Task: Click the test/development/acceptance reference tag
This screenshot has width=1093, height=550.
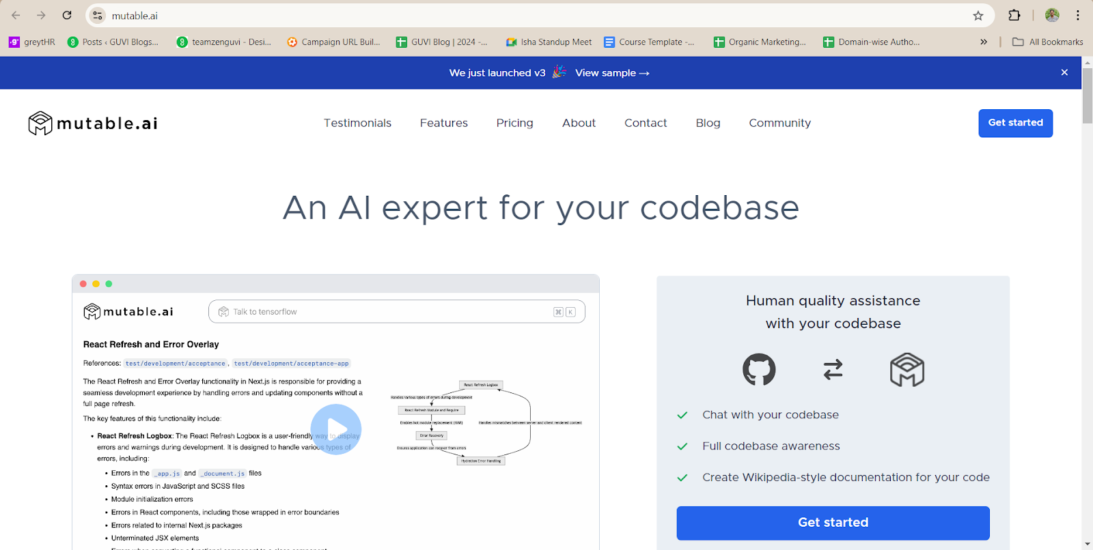Action: [176, 364]
